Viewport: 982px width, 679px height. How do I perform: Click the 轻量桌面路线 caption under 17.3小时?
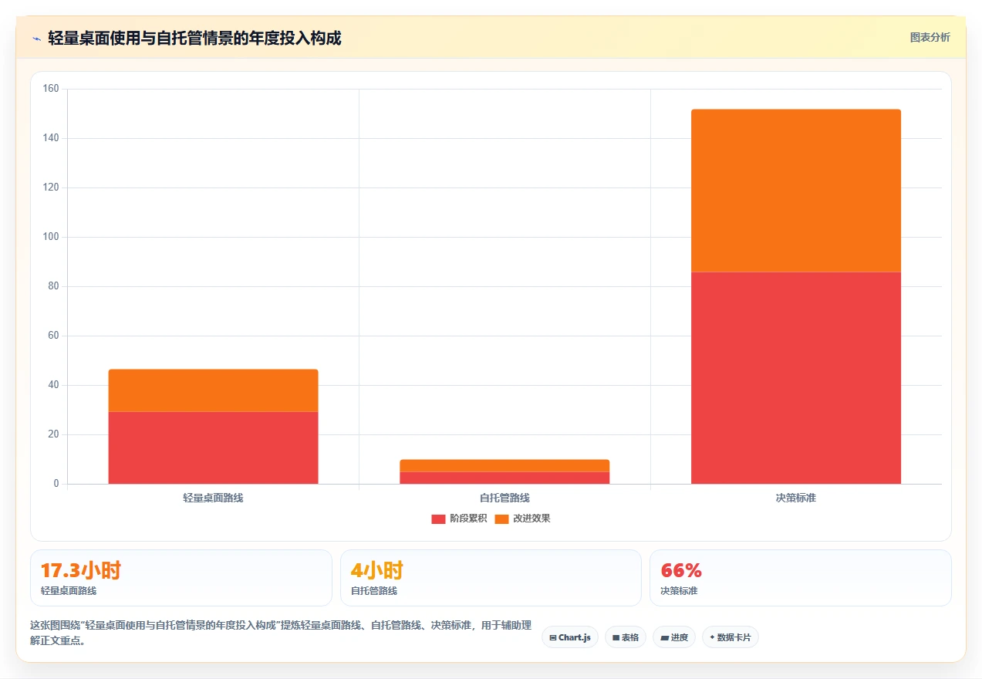[x=69, y=591]
